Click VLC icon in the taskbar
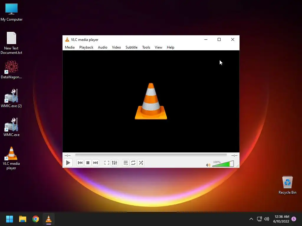 point(49,219)
